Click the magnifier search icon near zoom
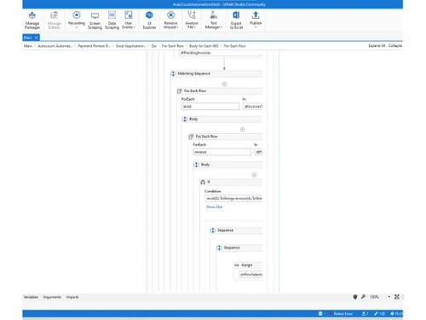This screenshot has width=426, height=320. 363,297
